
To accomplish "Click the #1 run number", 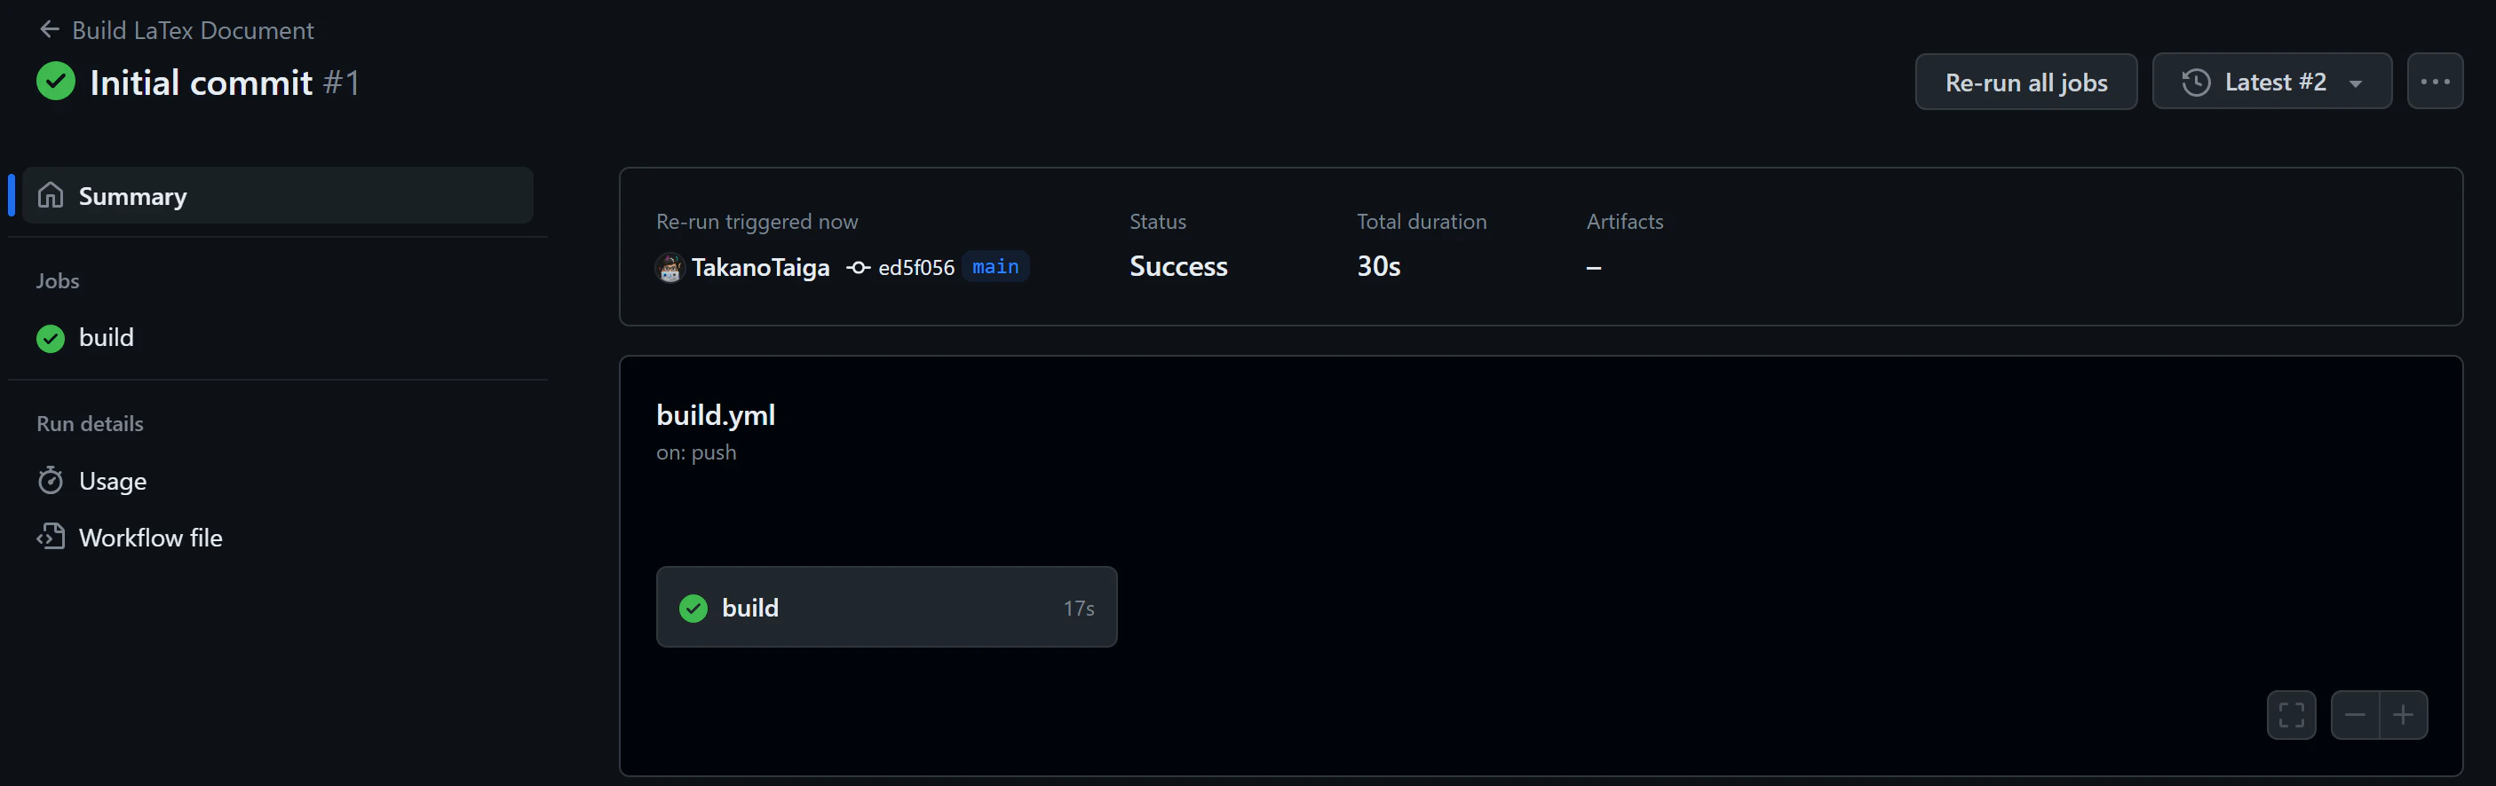I will 342,83.
